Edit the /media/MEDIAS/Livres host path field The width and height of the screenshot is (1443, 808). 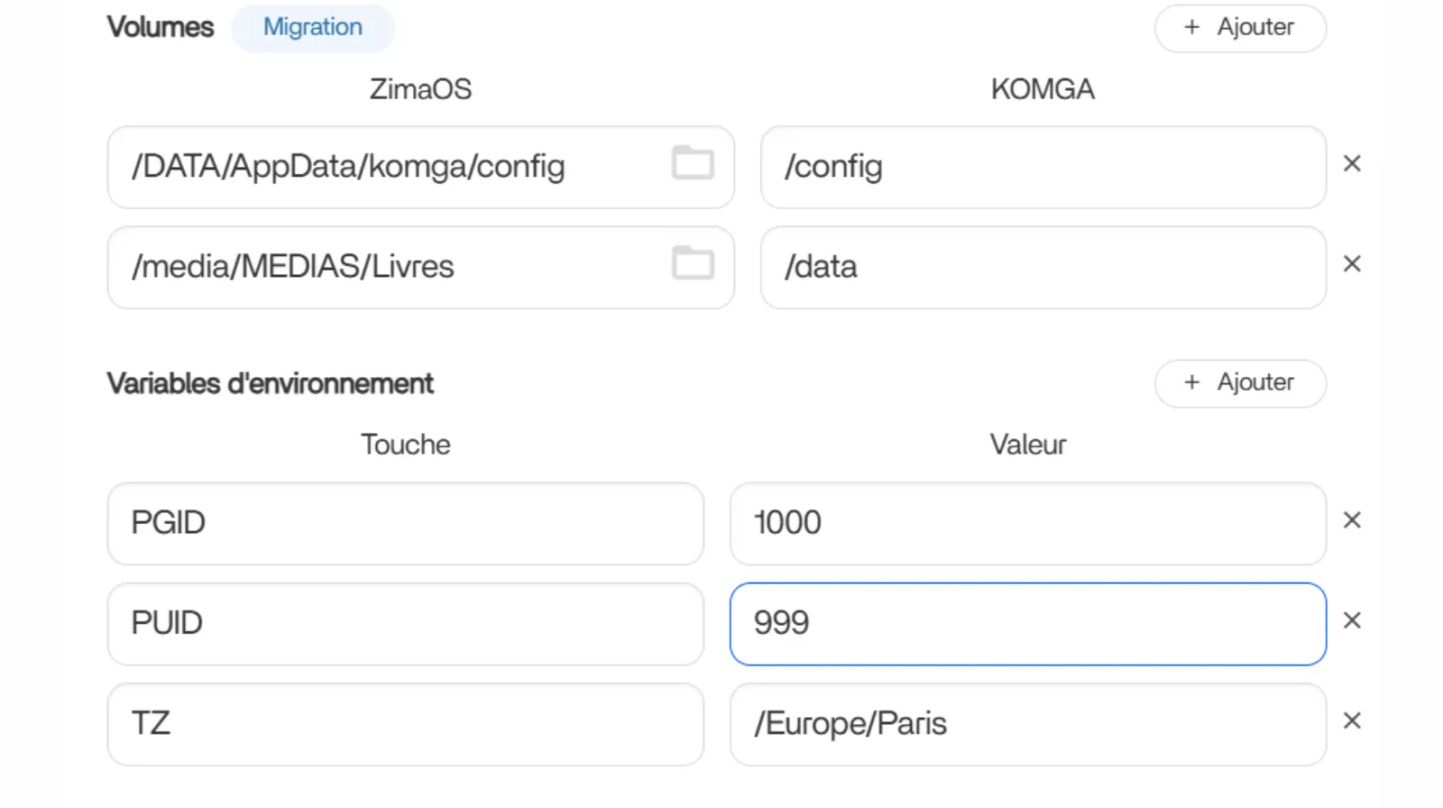(388, 267)
